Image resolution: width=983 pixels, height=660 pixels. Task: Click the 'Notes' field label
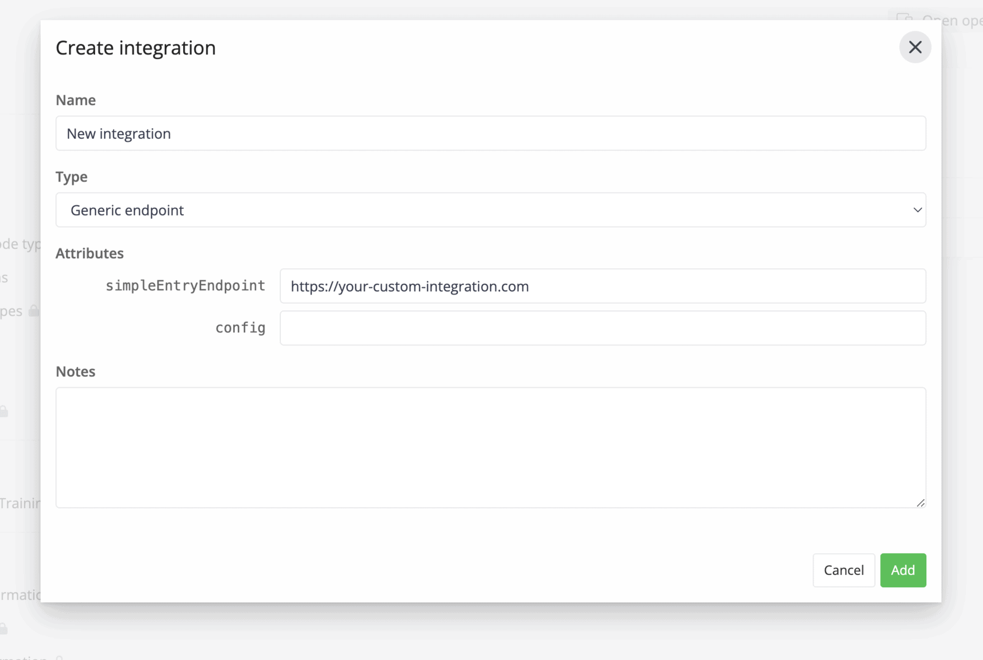tap(76, 372)
